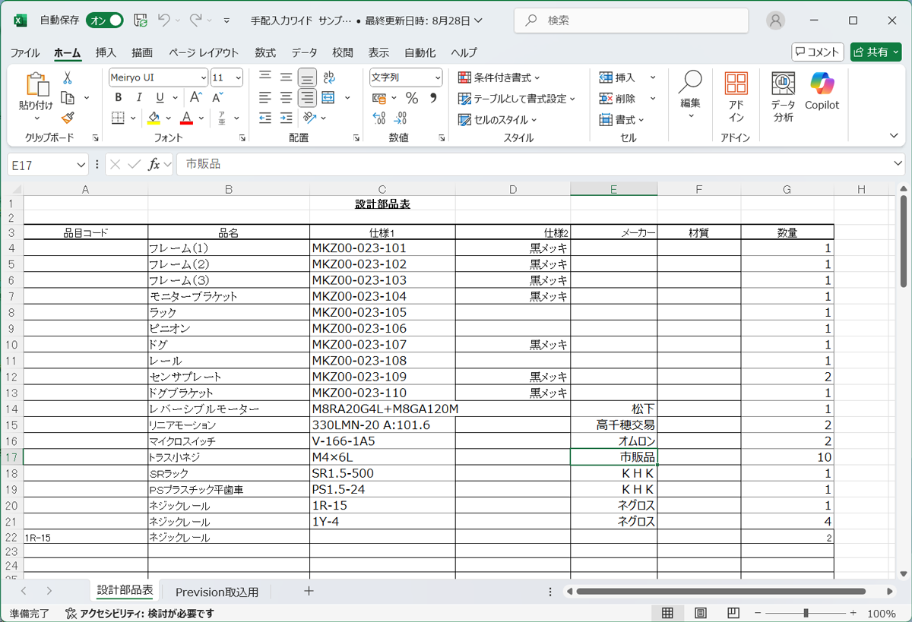
Task: Open the Name Box dropdown arrow
Action: [81, 165]
